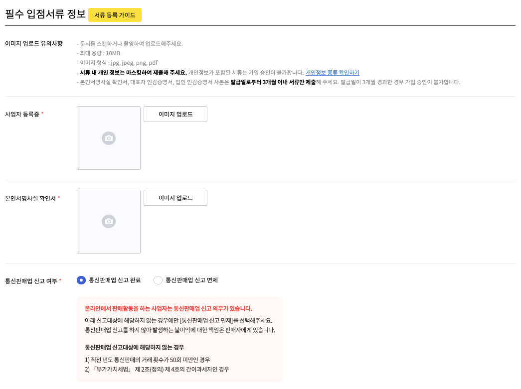The image size is (521, 389).
Task: Select the 통신판매업 신고 완료 radio button
Action: click(81, 280)
